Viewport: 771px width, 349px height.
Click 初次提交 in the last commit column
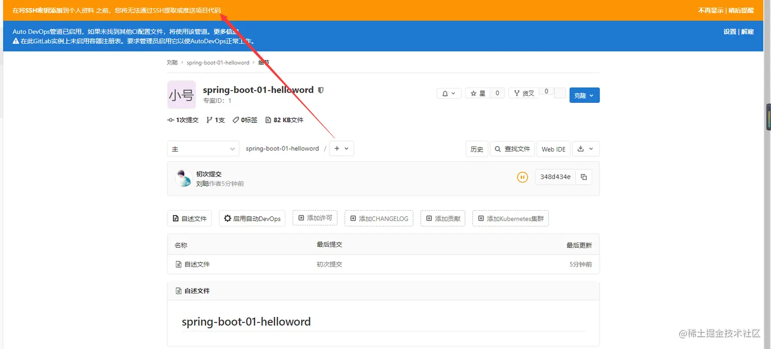coord(329,265)
